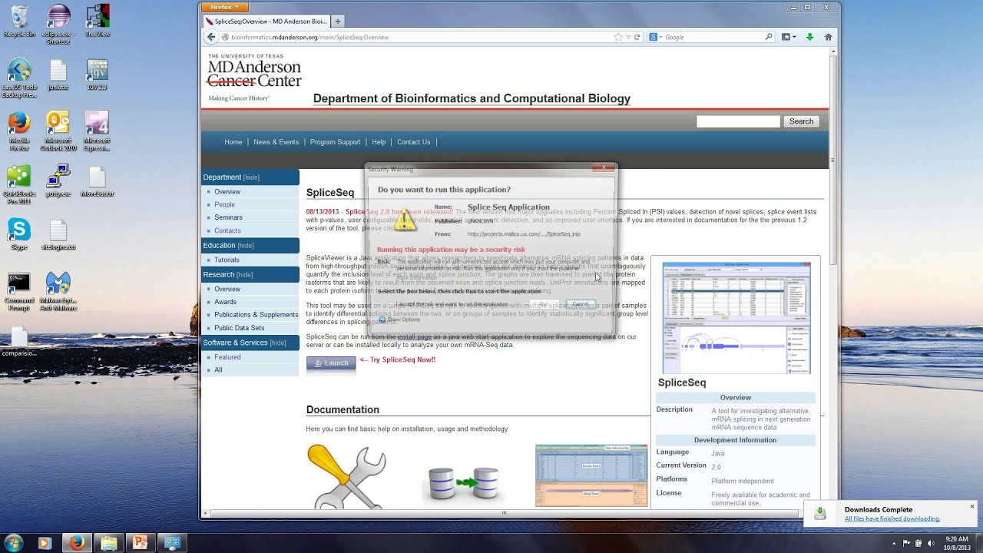The image size is (983, 553).
Task: Collapse the Research sidebar section
Action: pyautogui.click(x=245, y=275)
